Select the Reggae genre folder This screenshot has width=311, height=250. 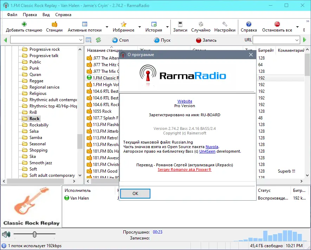pyautogui.click(x=33, y=81)
